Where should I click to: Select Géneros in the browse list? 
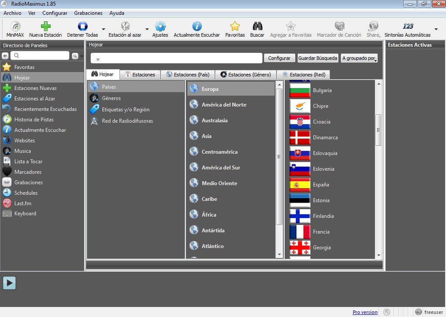[111, 98]
